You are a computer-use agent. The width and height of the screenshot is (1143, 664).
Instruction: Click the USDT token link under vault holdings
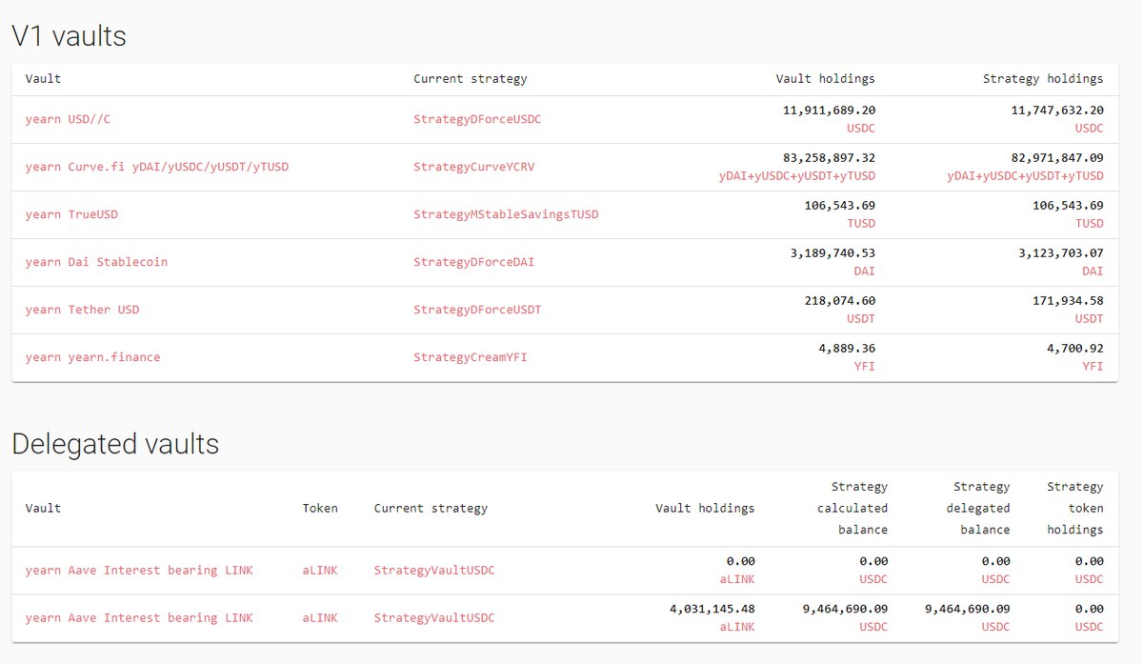861,318
